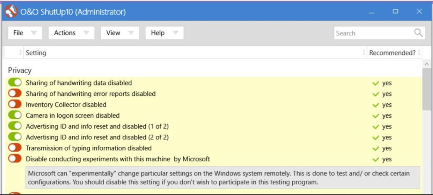The width and height of the screenshot is (433, 195).
Task: Click the sort arrows left of the Setting header
Action: coord(21,53)
